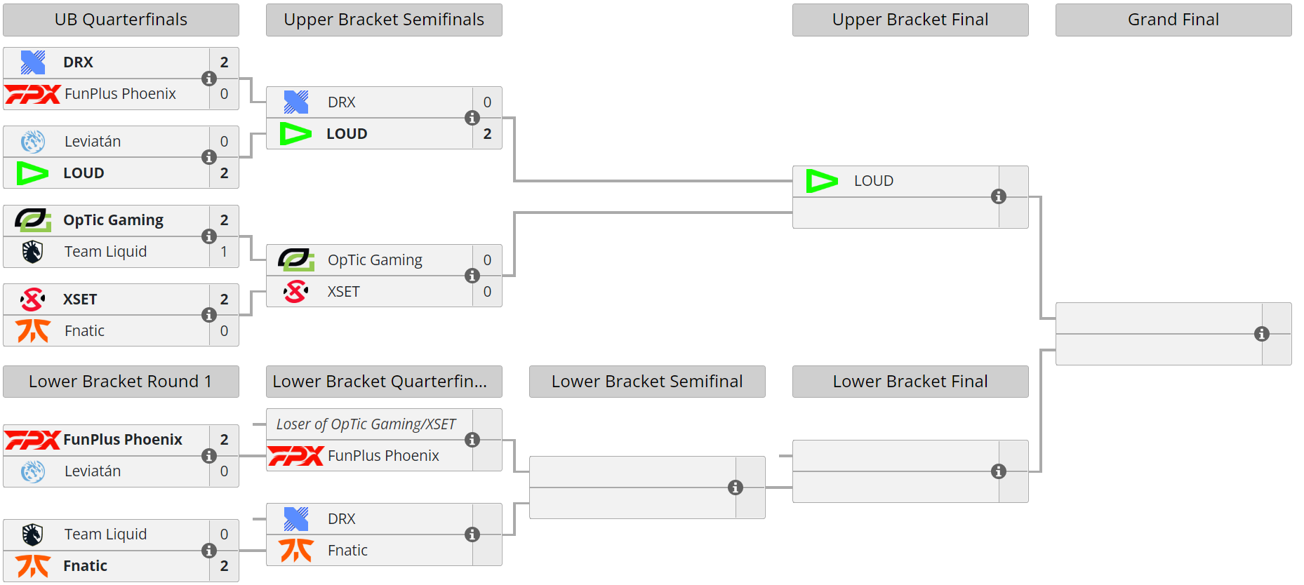Click the Loser of OpTic Gaming/XSET slot
Viewport: 1304px width, 585px height.
click(x=366, y=424)
